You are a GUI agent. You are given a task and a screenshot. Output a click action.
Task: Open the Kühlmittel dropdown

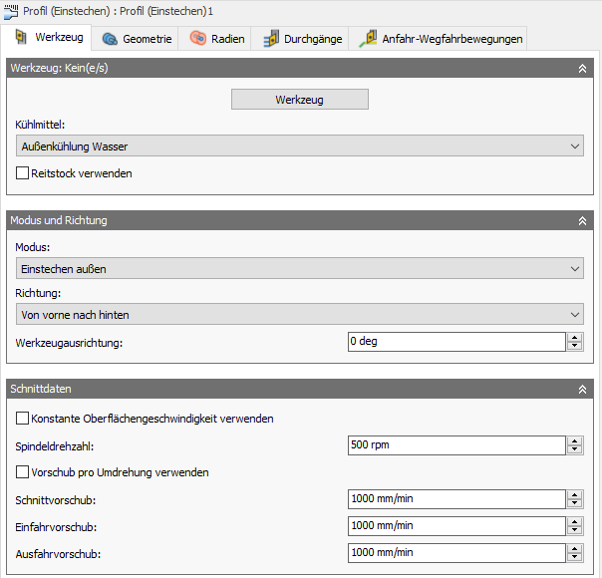[x=299, y=146]
